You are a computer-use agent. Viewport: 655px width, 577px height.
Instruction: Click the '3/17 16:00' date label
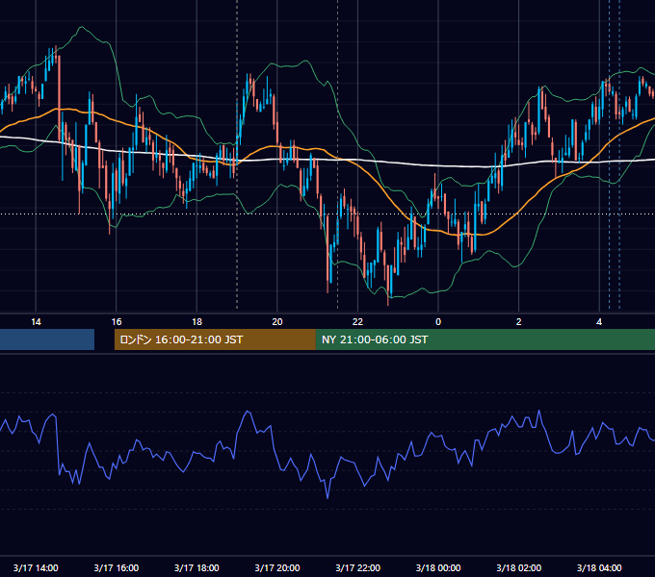click(117, 567)
